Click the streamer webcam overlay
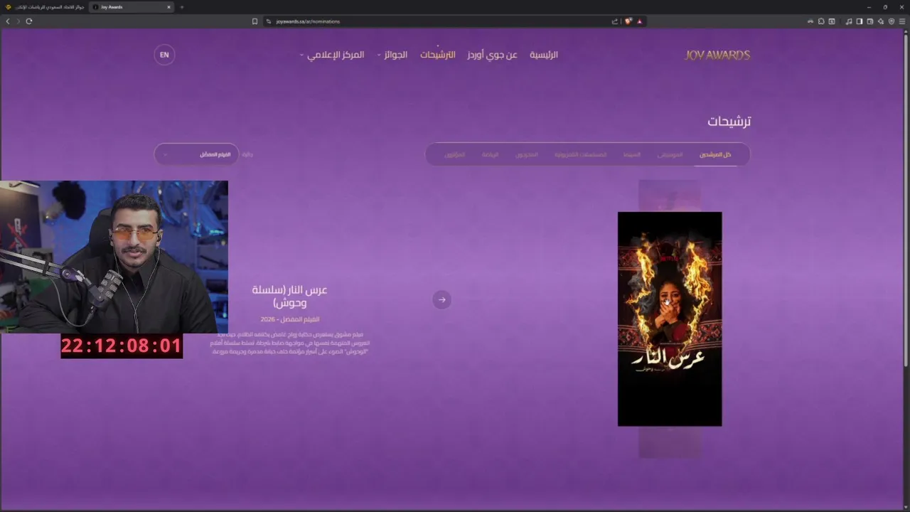Screen dimensions: 910x512 (x=114, y=257)
